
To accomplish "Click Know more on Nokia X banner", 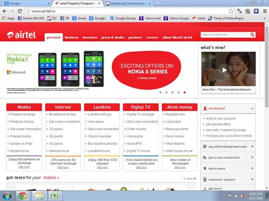I will (147, 78).
